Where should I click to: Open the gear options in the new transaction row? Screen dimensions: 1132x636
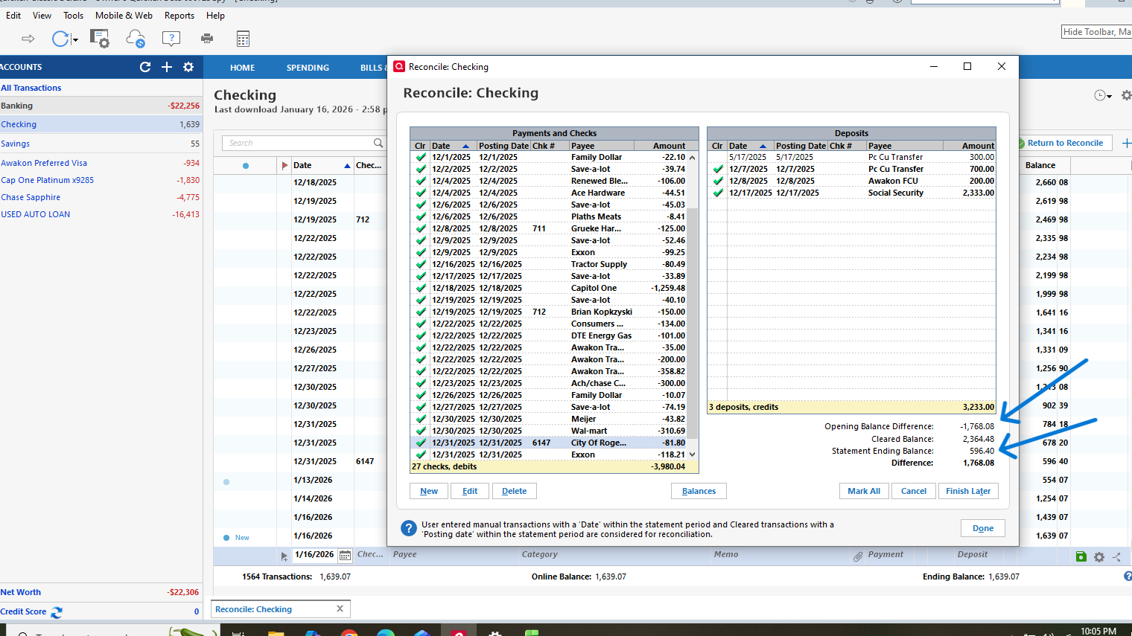(x=1099, y=556)
